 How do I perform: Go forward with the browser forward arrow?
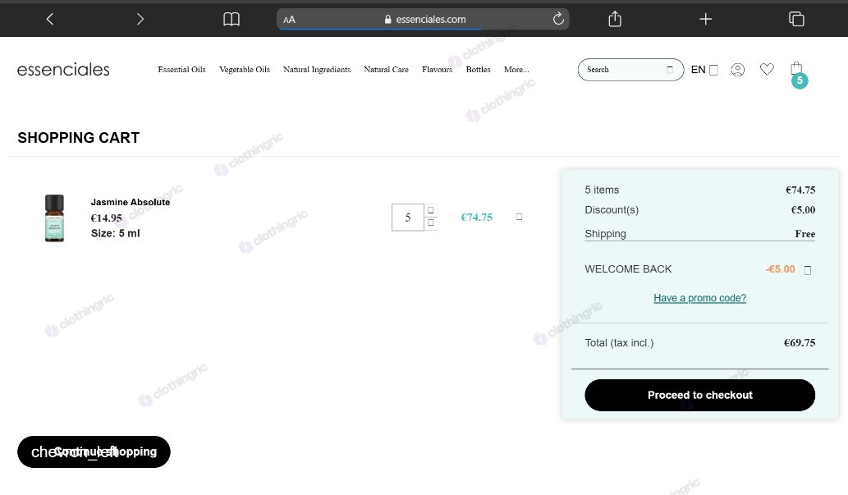(x=140, y=20)
